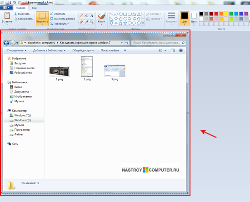The height and width of the screenshot is (202, 250).
Task: Select the straight Line shape
Action: point(111,15)
